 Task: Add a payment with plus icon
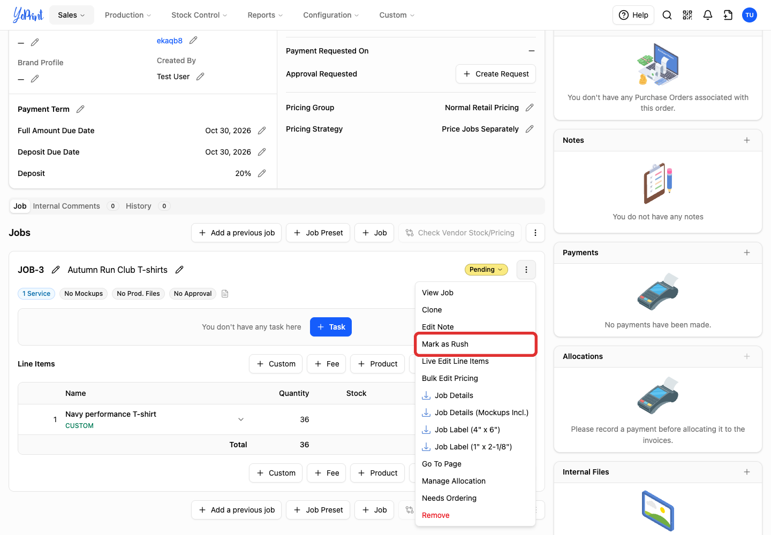747,253
